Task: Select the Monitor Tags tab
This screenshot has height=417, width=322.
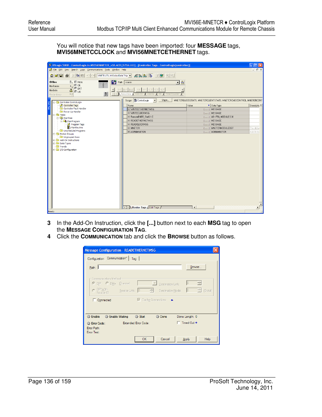Action: pos(139,208)
